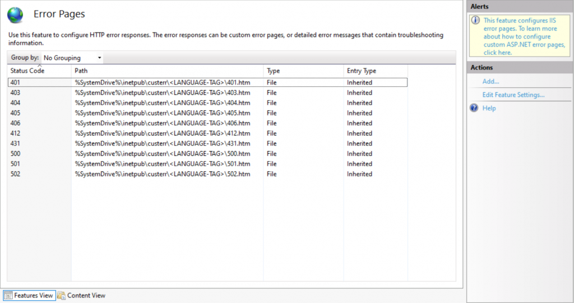Open the Group by dropdown
This screenshot has width=574, height=303.
pos(72,58)
